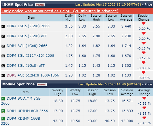Image resolution: width=153 pixels, height=126 pixels.
Task: Click chip icon beside DDR4 8Gb (1Gx8) 2666
Action: (x=3, y=46)
